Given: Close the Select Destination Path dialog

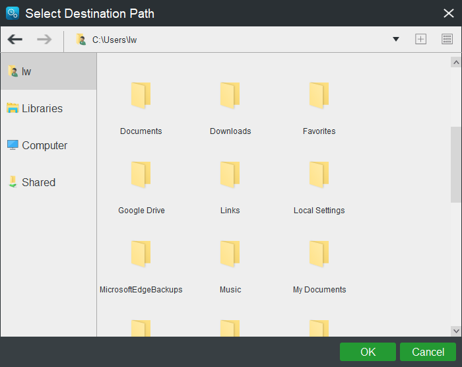Looking at the screenshot, I should point(448,13).
